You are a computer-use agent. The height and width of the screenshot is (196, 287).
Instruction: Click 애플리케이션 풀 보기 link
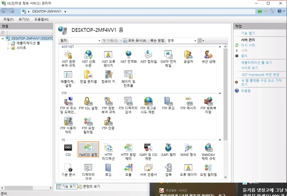tap(256, 63)
